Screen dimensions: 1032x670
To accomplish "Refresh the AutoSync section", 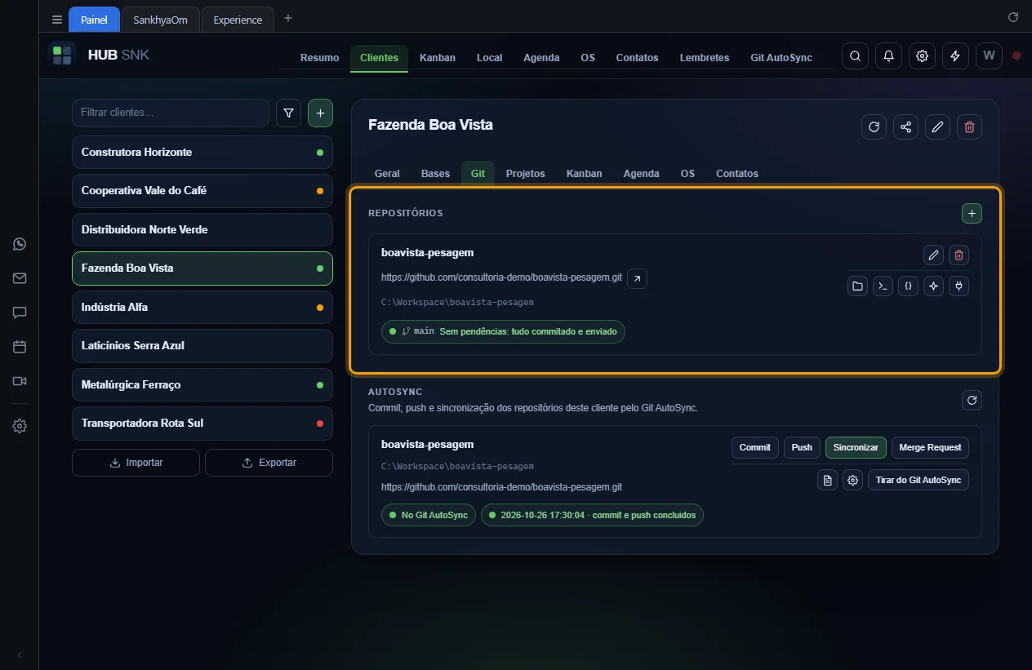I will [x=972, y=400].
